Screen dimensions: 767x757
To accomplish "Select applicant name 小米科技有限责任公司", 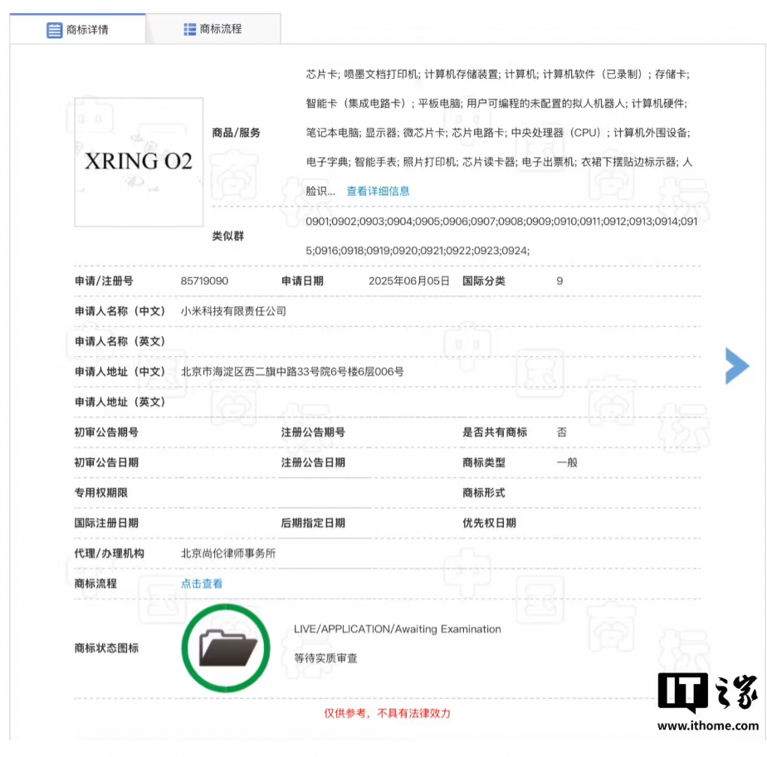I will tap(233, 311).
